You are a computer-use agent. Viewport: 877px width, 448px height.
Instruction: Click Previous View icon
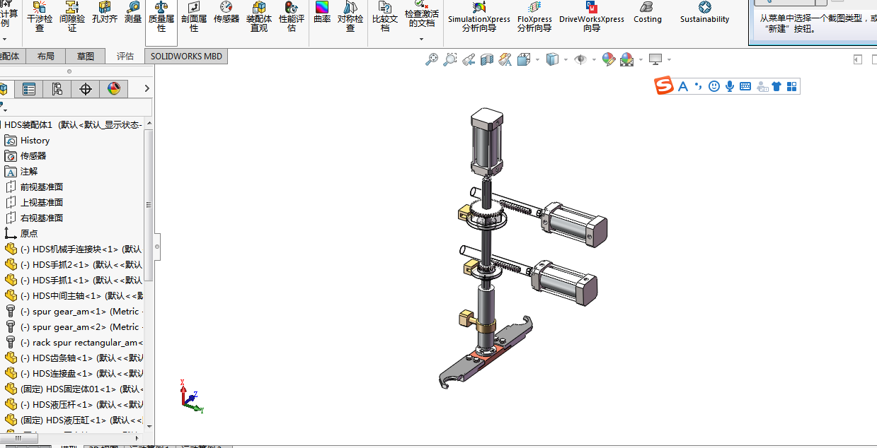pos(468,60)
